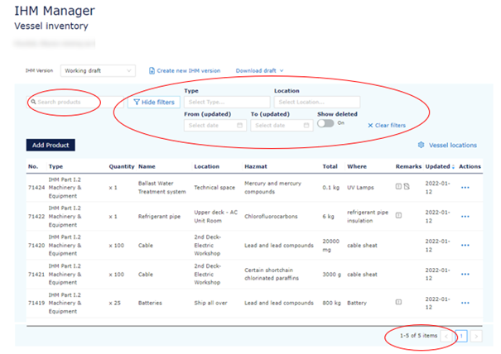Open actions menu for product 71424
The width and height of the screenshot is (501, 354).
465,187
